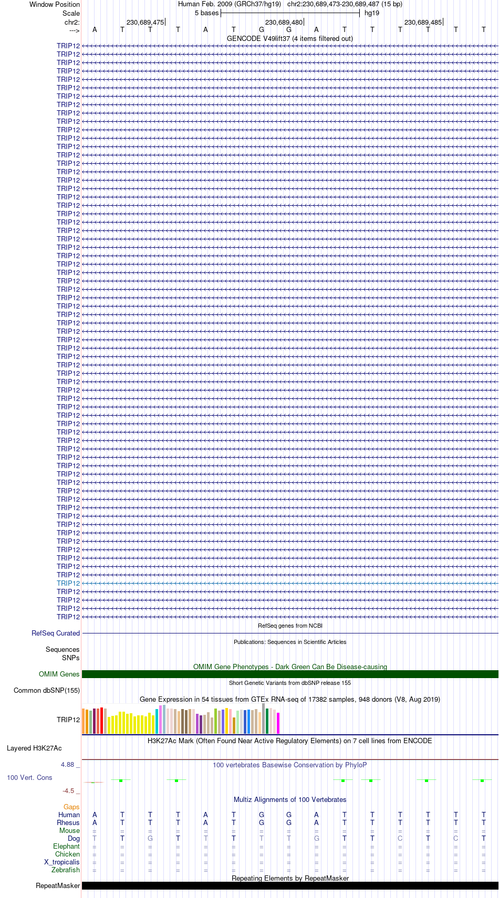The width and height of the screenshot is (499, 898).
Task: Select the X_tropicalis alignment row label
Action: click(62, 862)
